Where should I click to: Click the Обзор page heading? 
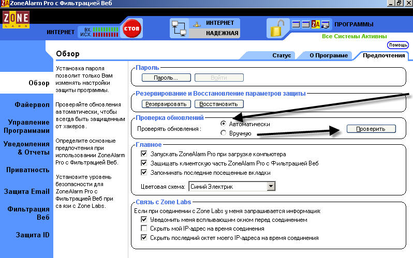tap(68, 54)
